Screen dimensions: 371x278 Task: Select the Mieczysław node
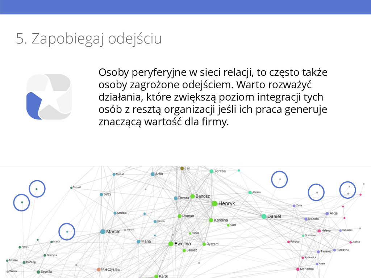pyautogui.click(x=99, y=269)
